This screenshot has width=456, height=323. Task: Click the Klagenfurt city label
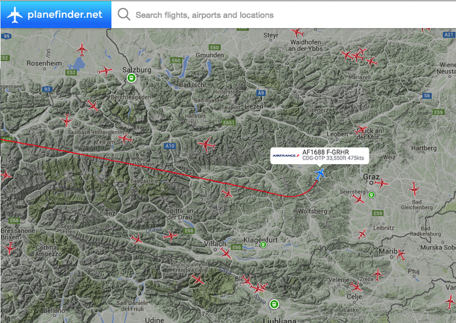[x=261, y=240]
